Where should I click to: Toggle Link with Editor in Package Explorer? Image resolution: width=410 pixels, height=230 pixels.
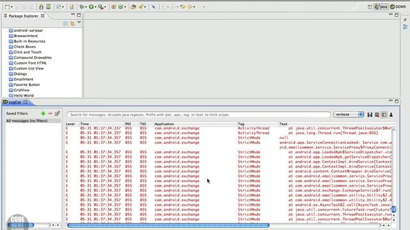pos(72,24)
